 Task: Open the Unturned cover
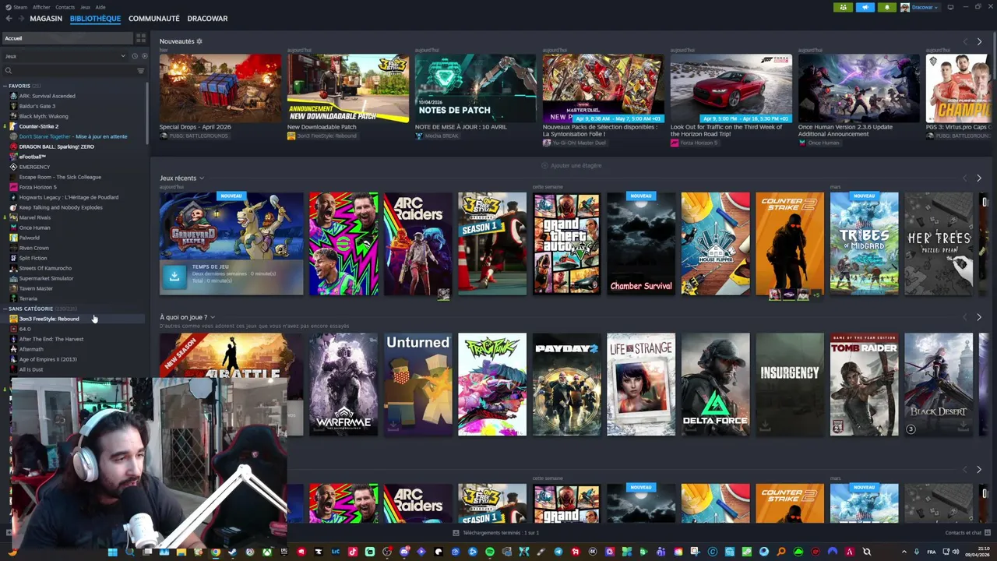click(x=417, y=385)
